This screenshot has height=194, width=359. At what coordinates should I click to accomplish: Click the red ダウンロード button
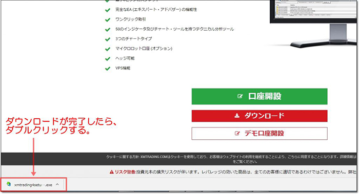(x=260, y=116)
